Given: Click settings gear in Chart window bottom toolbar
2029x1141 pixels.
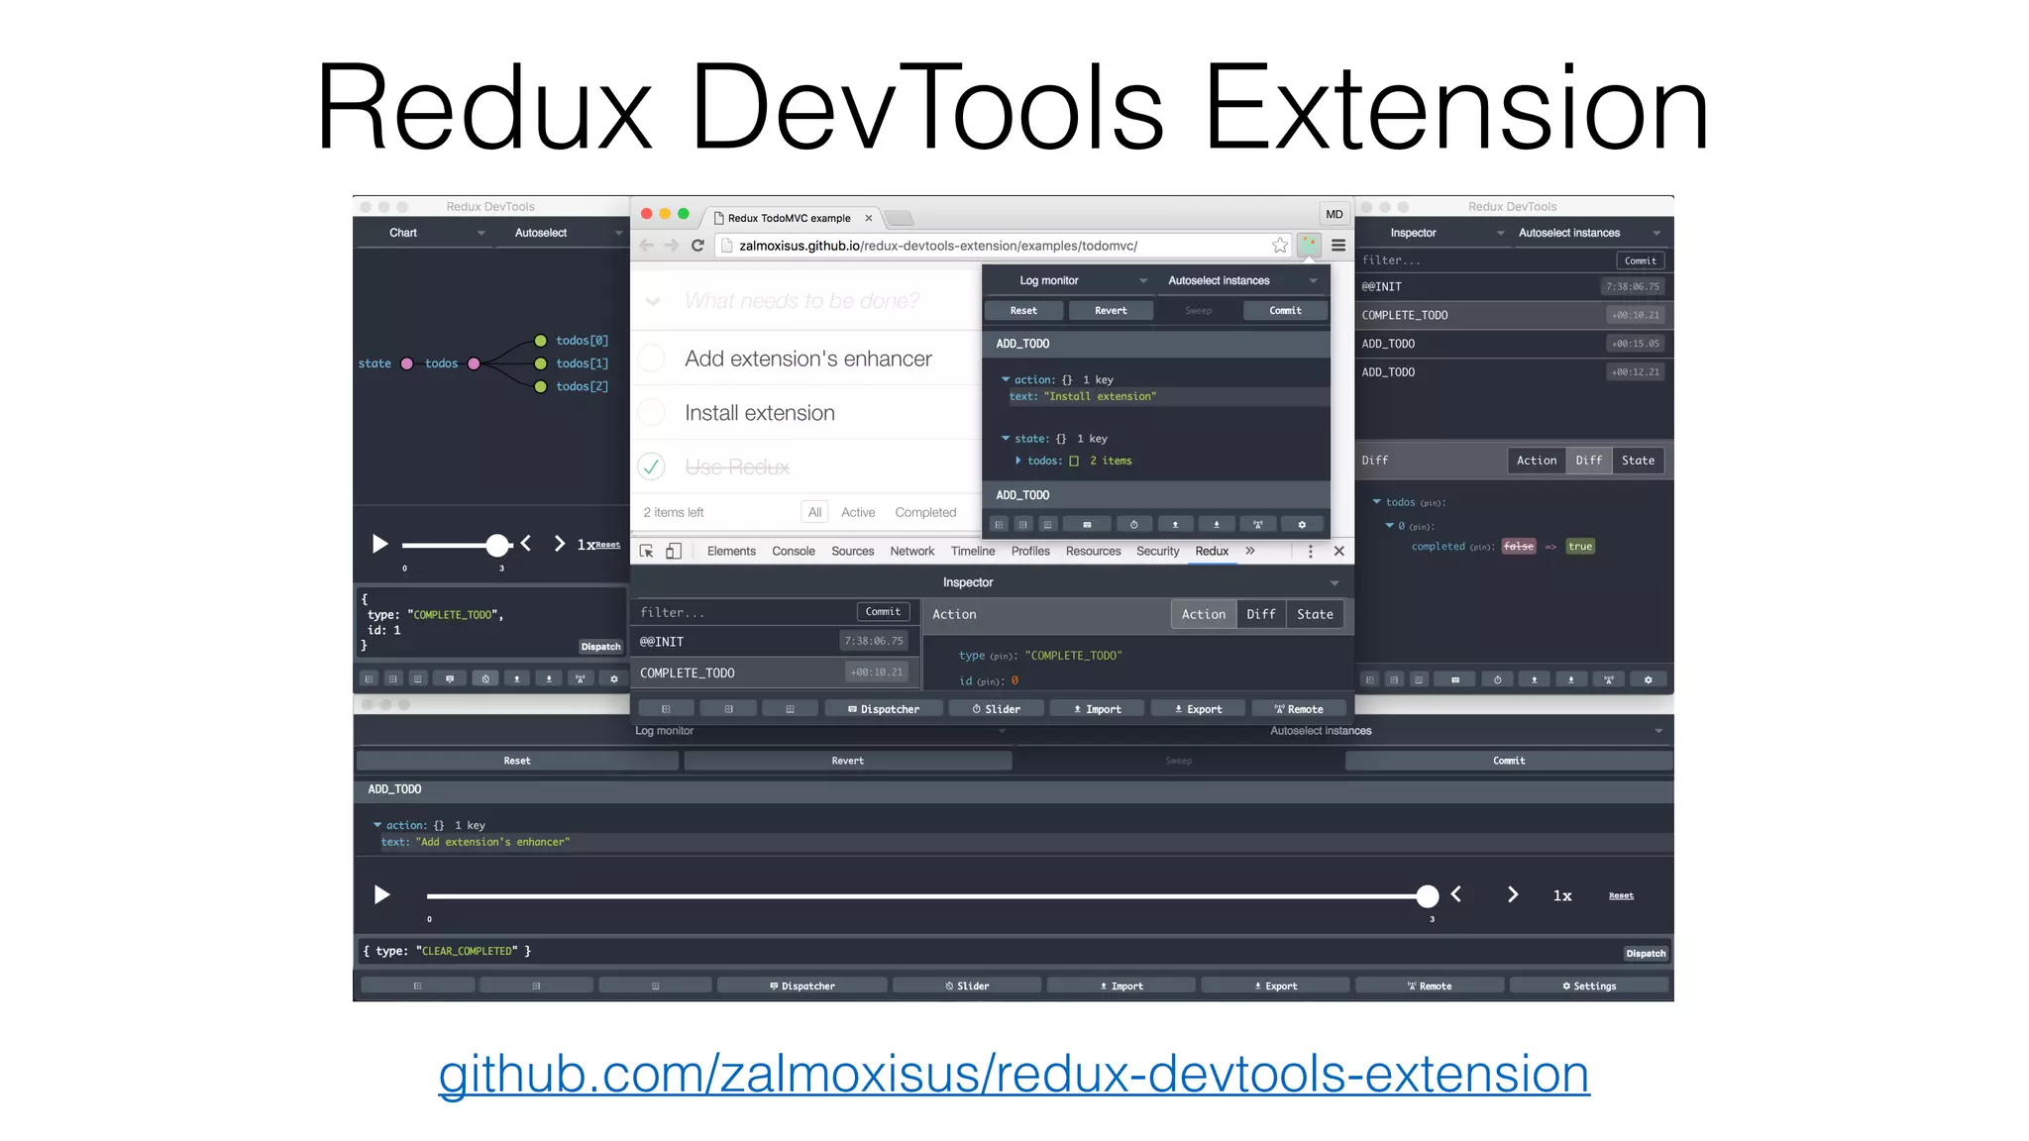Looking at the screenshot, I should tap(613, 678).
